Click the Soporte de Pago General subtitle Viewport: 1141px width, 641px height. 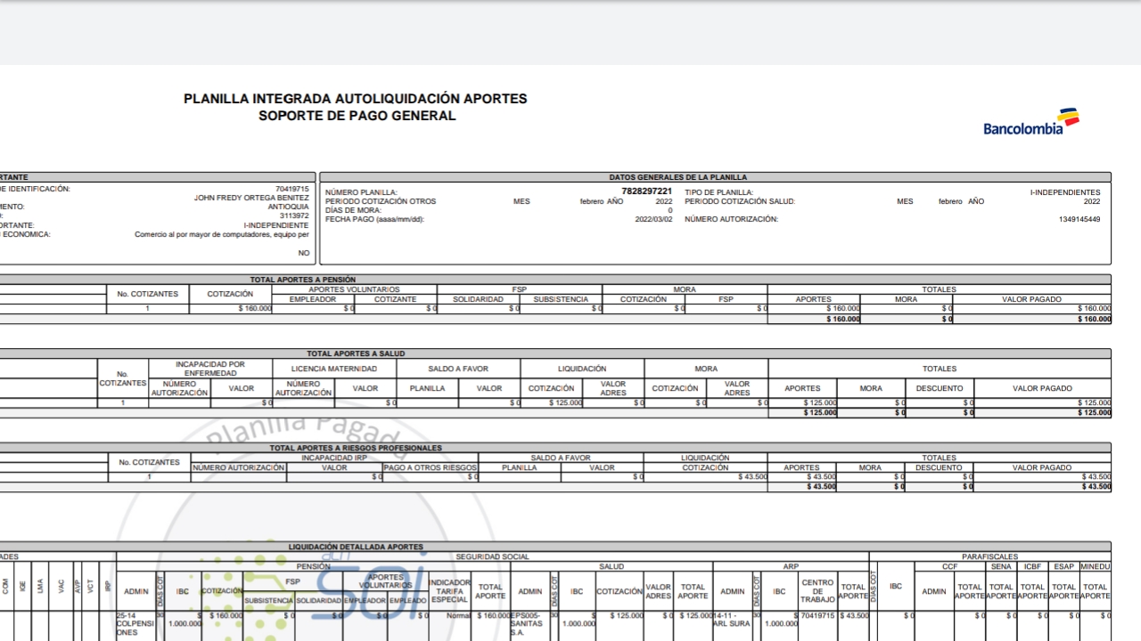[x=357, y=116]
